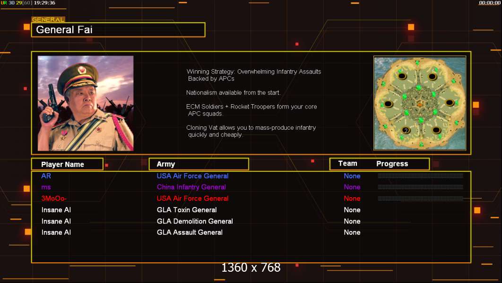Click GLA Toxin General army text
The height and width of the screenshot is (283, 502).
(x=187, y=210)
